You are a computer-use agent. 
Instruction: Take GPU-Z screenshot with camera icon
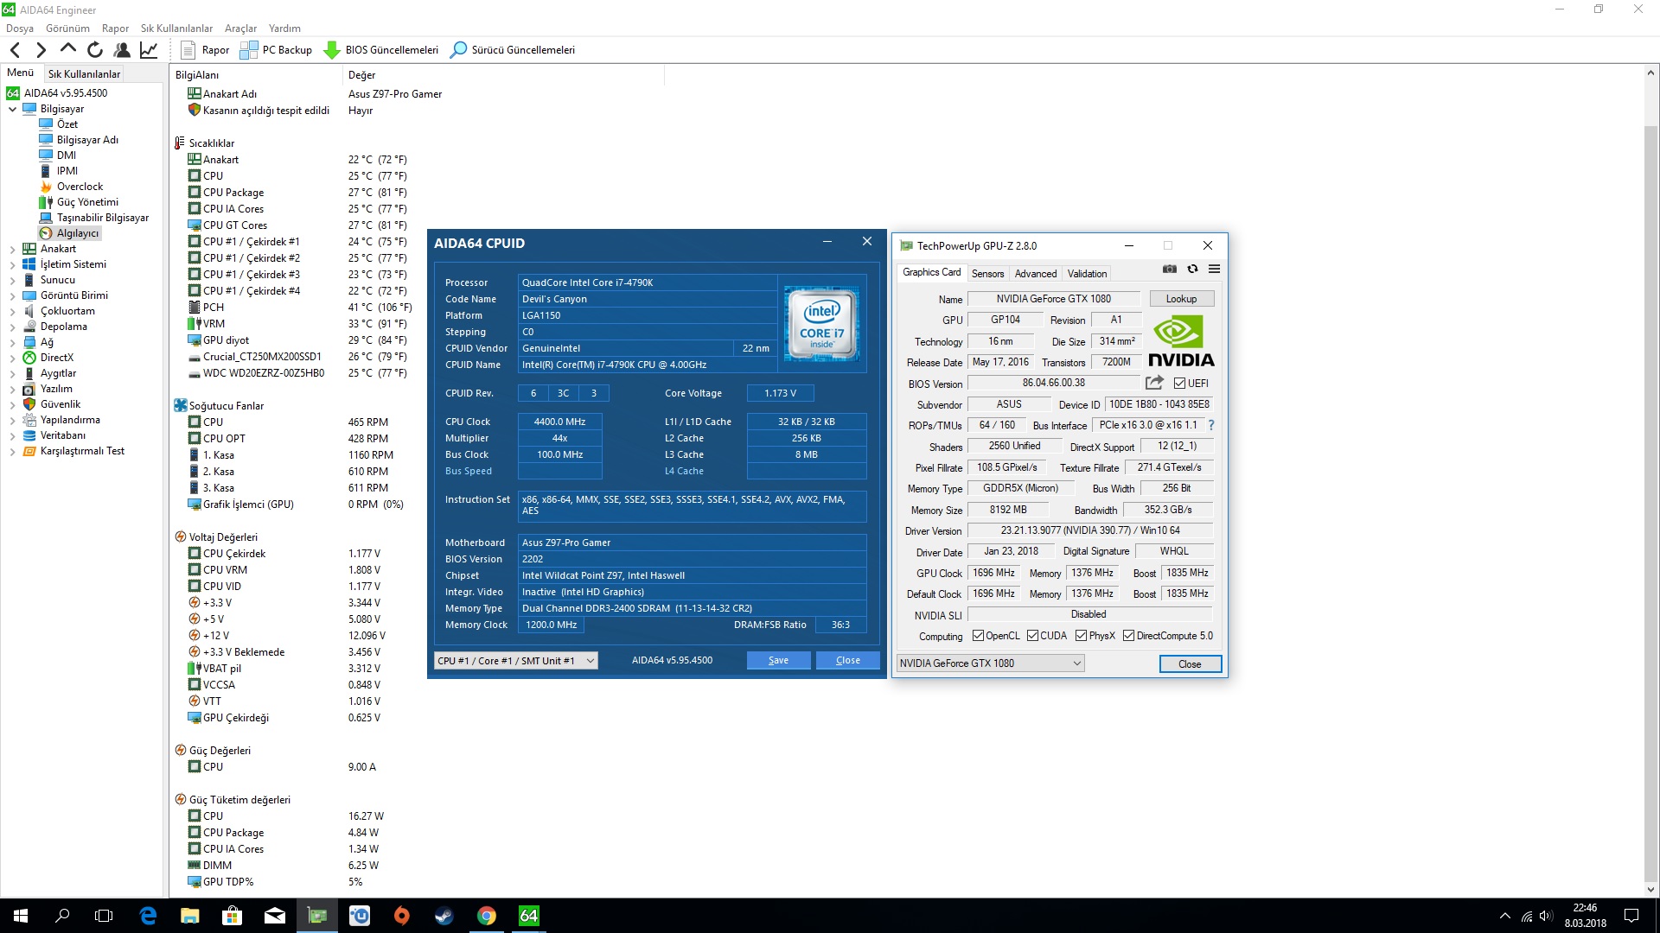1170,270
